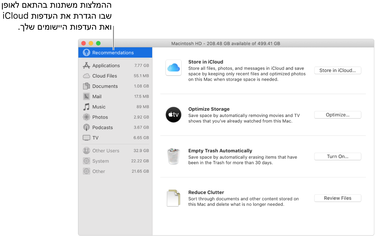
Task: Click the Other Users label
Action: (x=106, y=151)
